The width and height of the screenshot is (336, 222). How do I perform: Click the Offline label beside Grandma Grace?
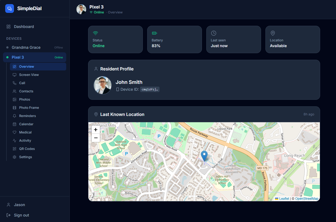pyautogui.click(x=59, y=48)
